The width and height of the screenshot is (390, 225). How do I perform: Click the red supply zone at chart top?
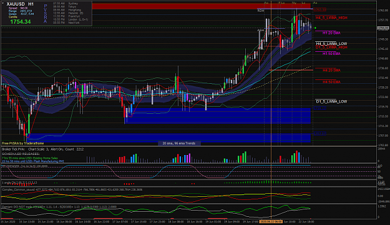pyautogui.click(x=201, y=6)
